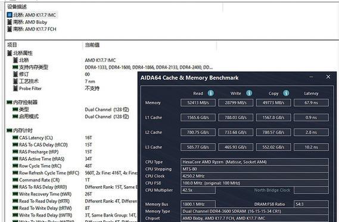This screenshot has height=222, width=339.
Task: Select the 内存控制器 group heading
Action: [22, 102]
